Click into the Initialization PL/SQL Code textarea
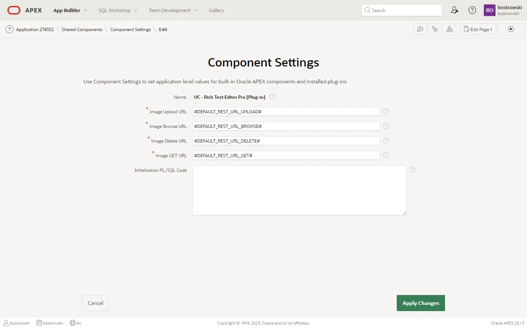527x329 pixels. click(x=299, y=190)
